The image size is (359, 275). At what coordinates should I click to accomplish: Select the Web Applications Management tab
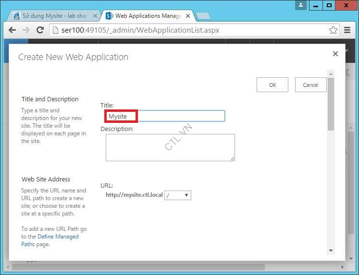[x=148, y=16]
